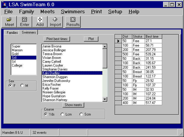Switch to the Swimmers tab
The image size is (184, 137).
click(x=29, y=32)
